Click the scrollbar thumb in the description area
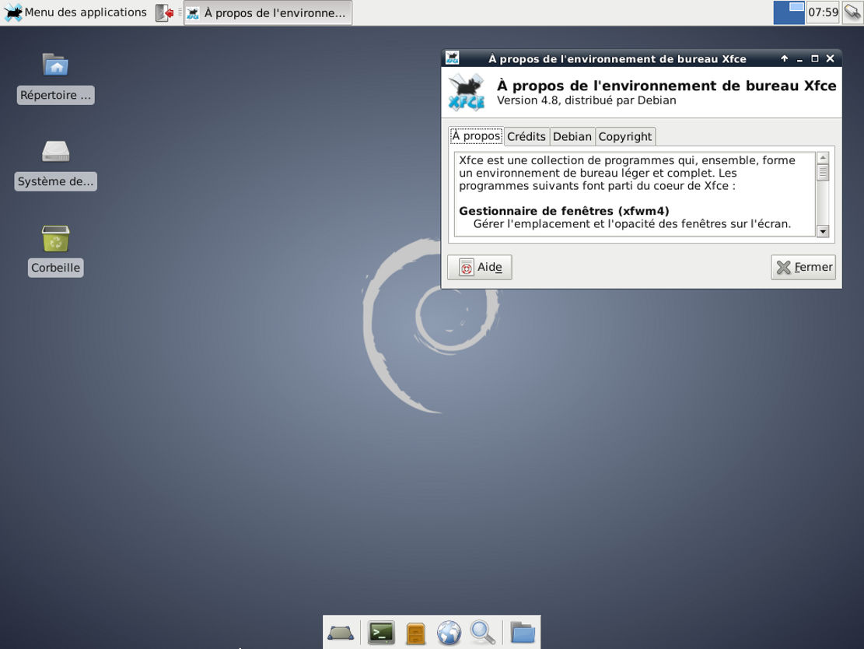Viewport: 864px width, 649px height. 823,173
